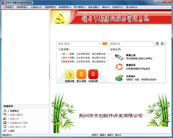This screenshot has width=173, height=138.
Task: Open the 人员管理(F) menu
Action: click(x=8, y=7)
